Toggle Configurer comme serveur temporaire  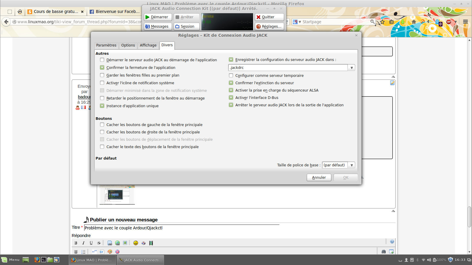[x=231, y=75]
